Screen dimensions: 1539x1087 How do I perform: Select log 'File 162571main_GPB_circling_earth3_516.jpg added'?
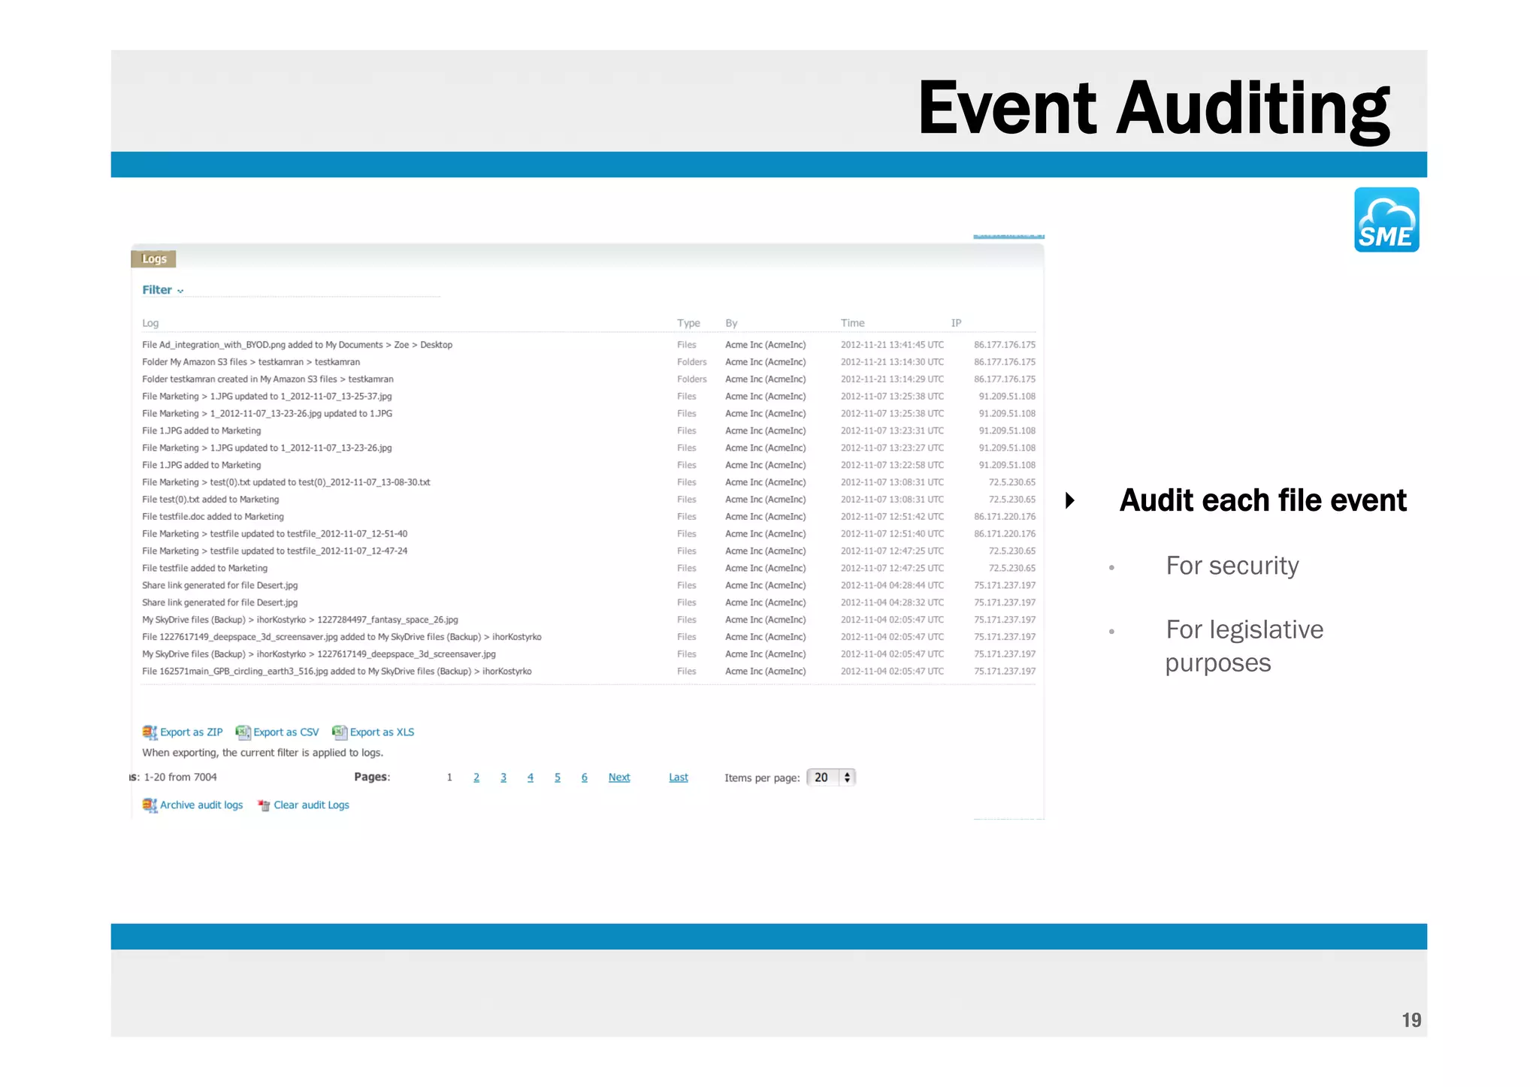pos(337,672)
